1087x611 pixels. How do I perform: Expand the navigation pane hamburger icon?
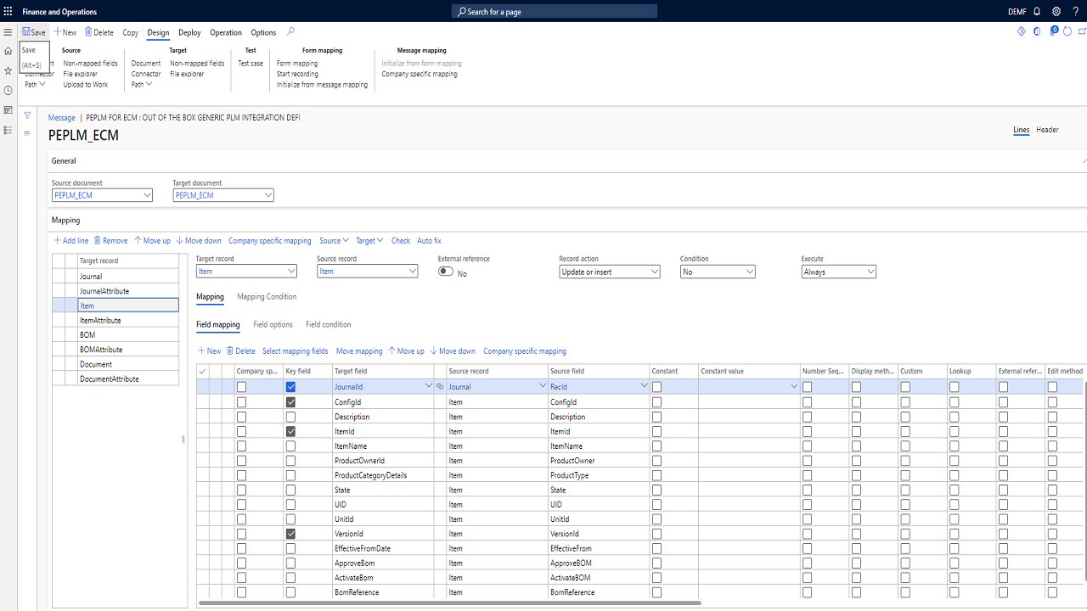8,32
